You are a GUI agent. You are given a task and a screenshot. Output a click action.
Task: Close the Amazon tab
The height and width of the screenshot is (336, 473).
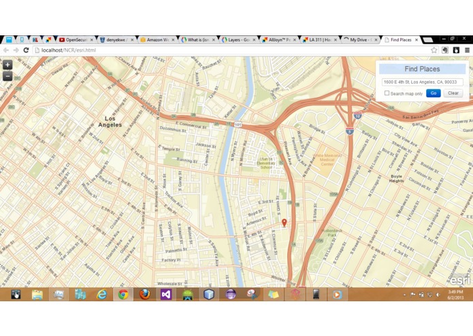(173, 39)
